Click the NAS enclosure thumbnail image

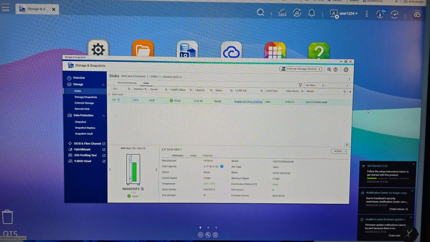click(x=133, y=169)
